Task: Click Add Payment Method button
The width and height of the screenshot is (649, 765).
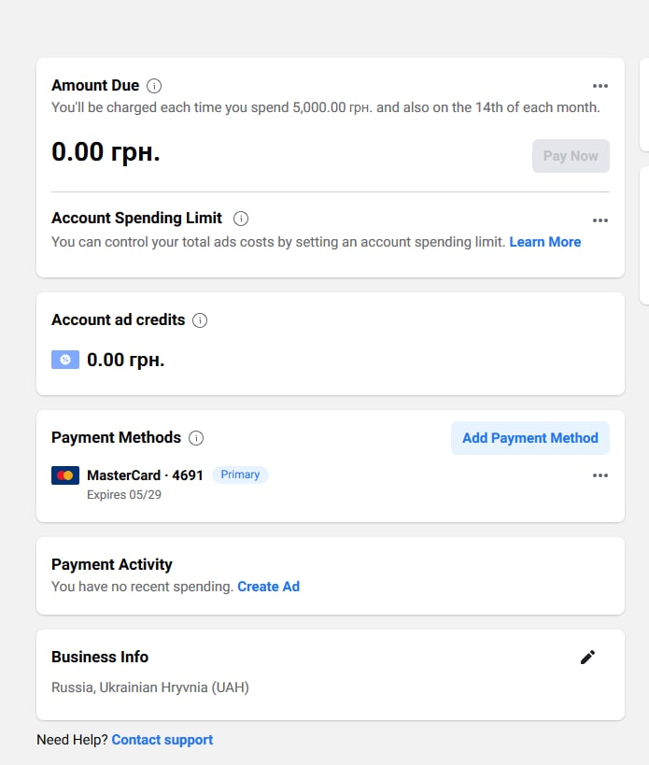Action: [530, 438]
